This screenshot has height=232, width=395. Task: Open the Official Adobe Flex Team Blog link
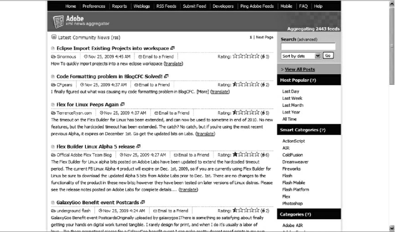[84, 155]
